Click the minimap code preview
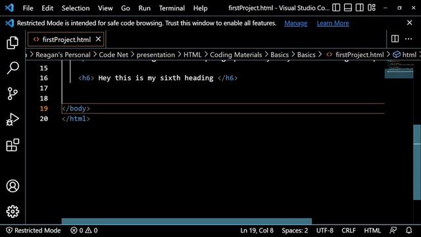 [x=399, y=69]
